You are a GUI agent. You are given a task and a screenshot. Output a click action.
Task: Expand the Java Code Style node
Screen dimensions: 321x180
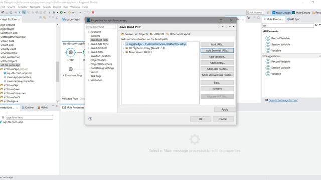tap(89, 44)
